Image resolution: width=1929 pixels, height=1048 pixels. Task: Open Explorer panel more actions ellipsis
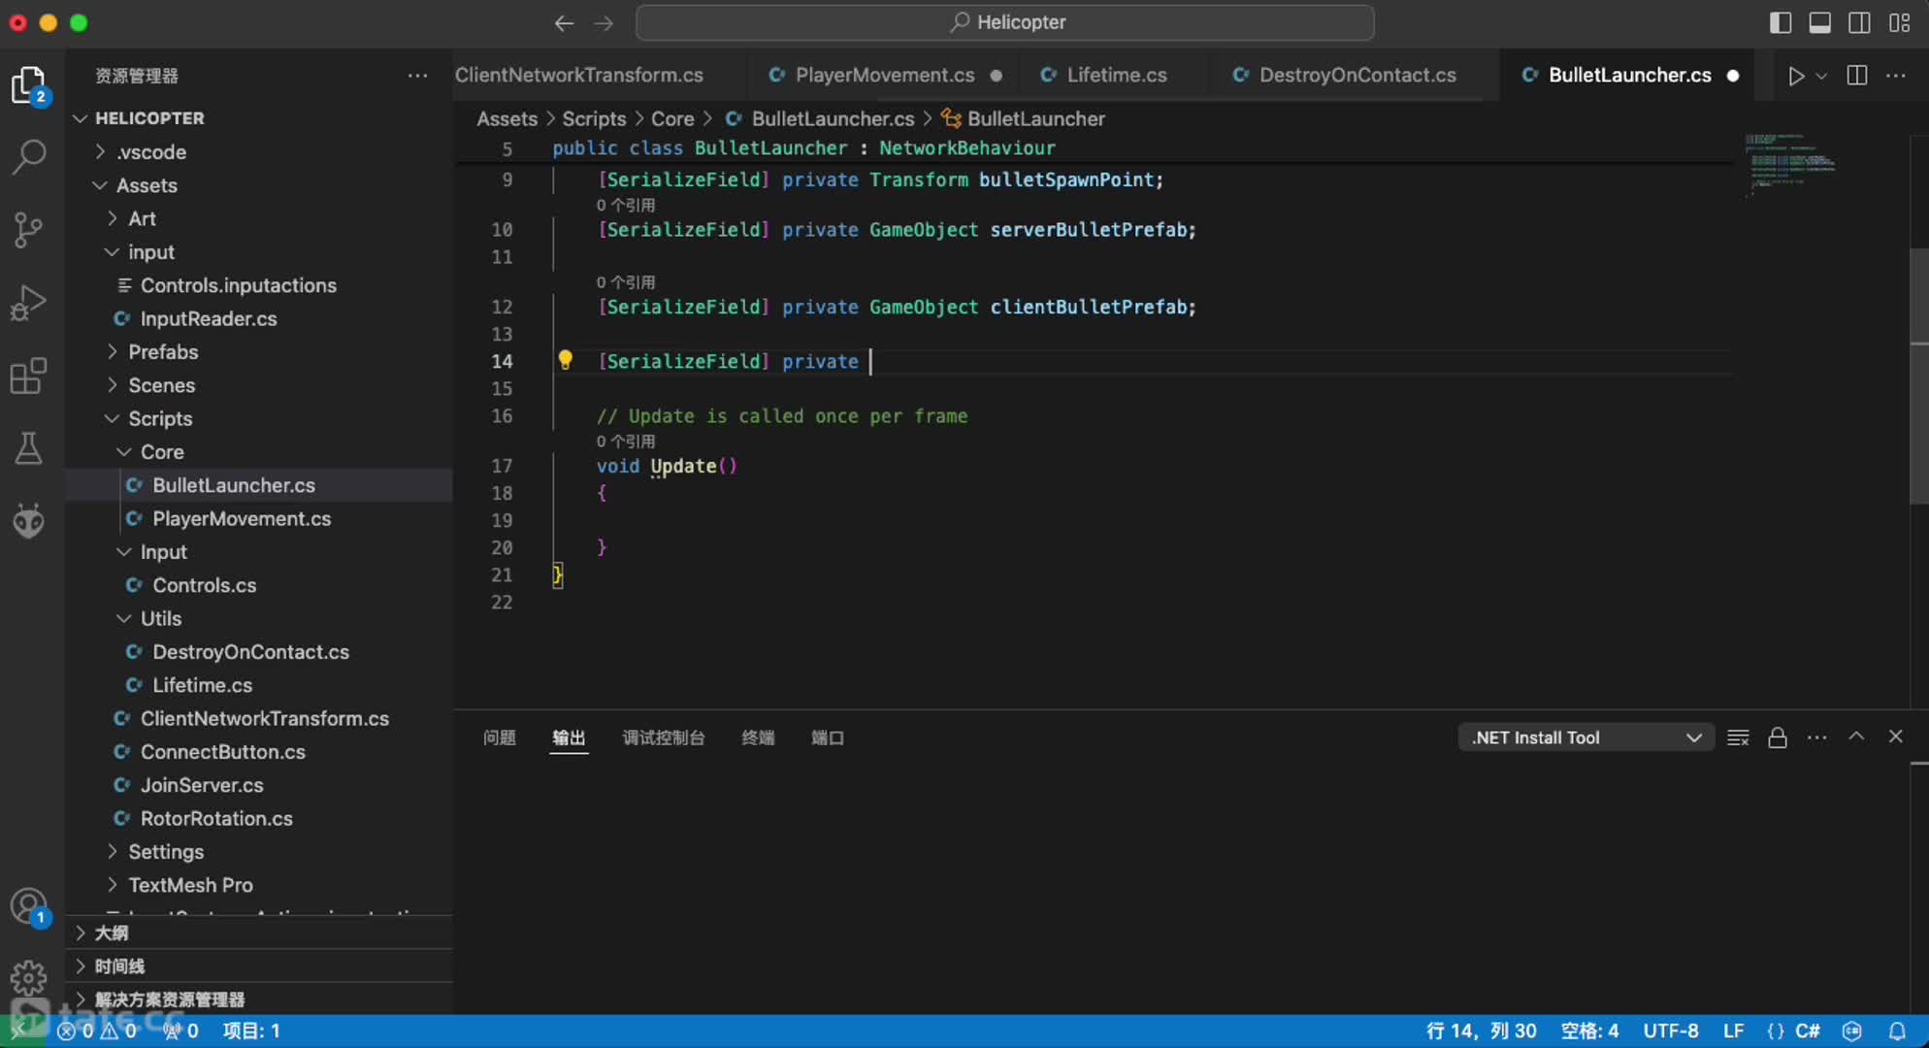click(x=417, y=76)
